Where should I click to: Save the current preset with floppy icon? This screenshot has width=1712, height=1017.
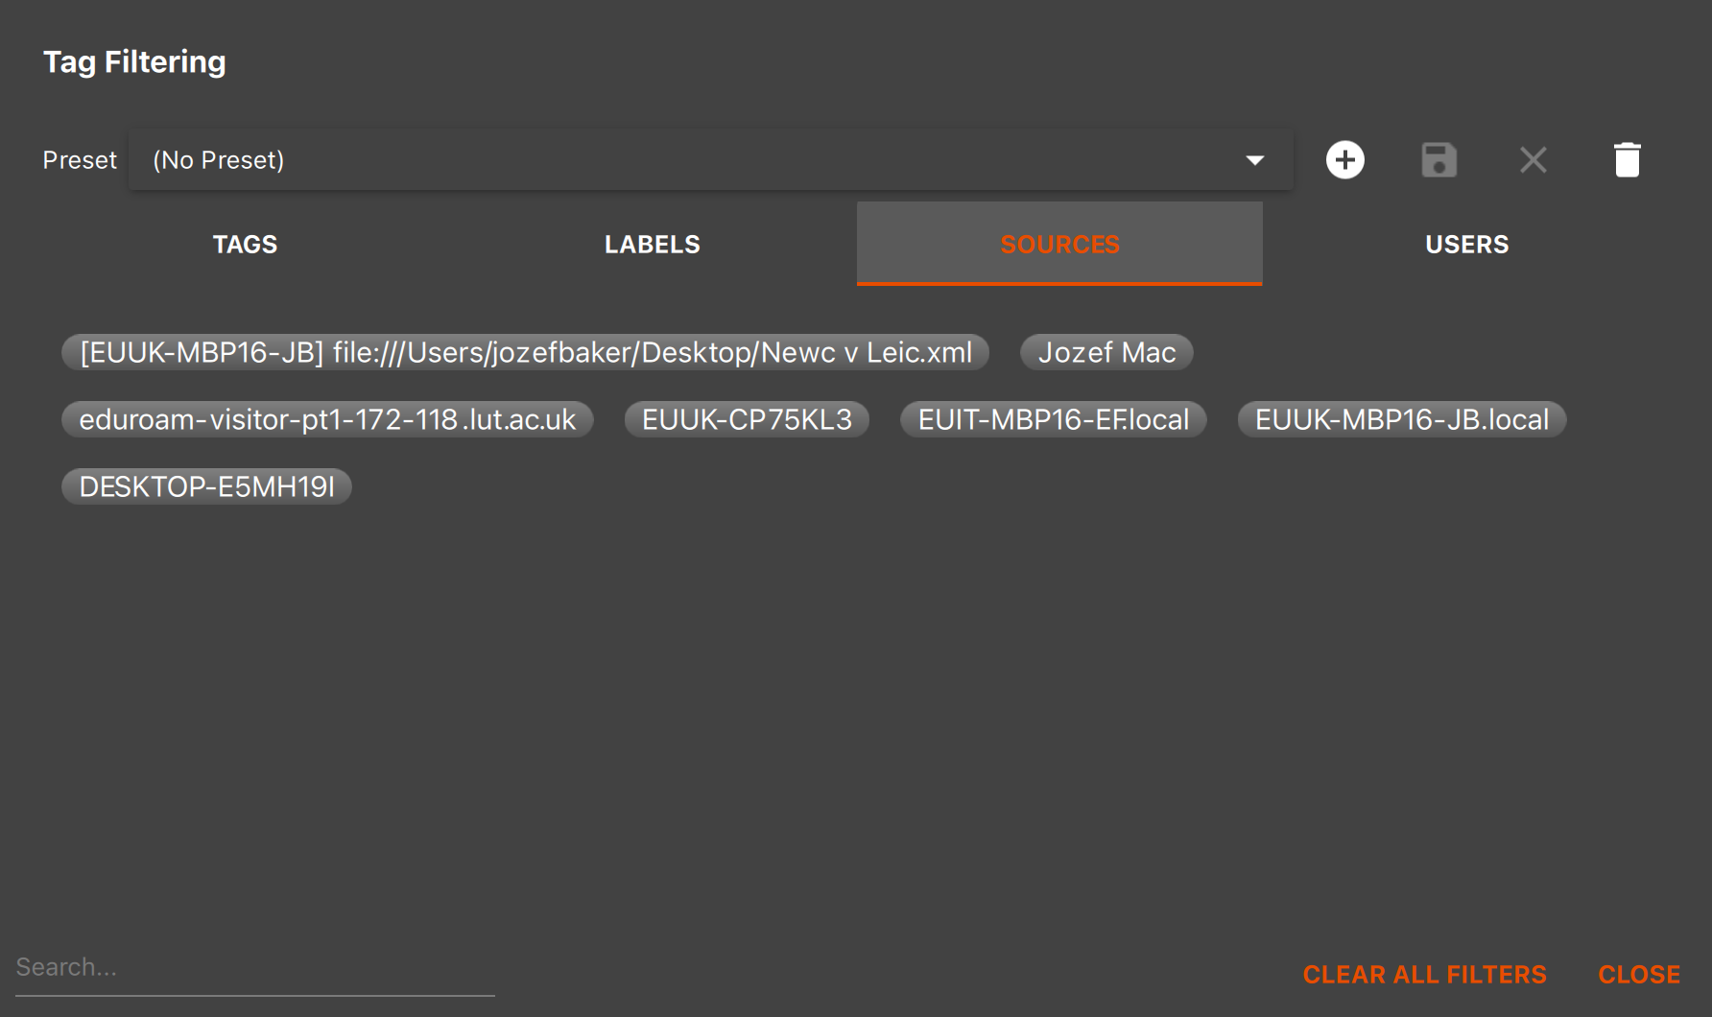pyautogui.click(x=1439, y=159)
